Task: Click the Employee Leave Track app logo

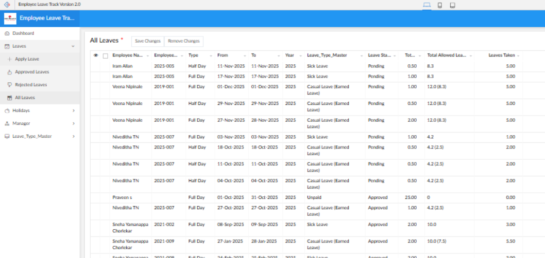Action: (x=10, y=19)
